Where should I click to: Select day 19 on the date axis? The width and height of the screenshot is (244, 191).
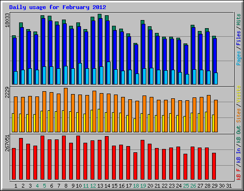(143, 186)
